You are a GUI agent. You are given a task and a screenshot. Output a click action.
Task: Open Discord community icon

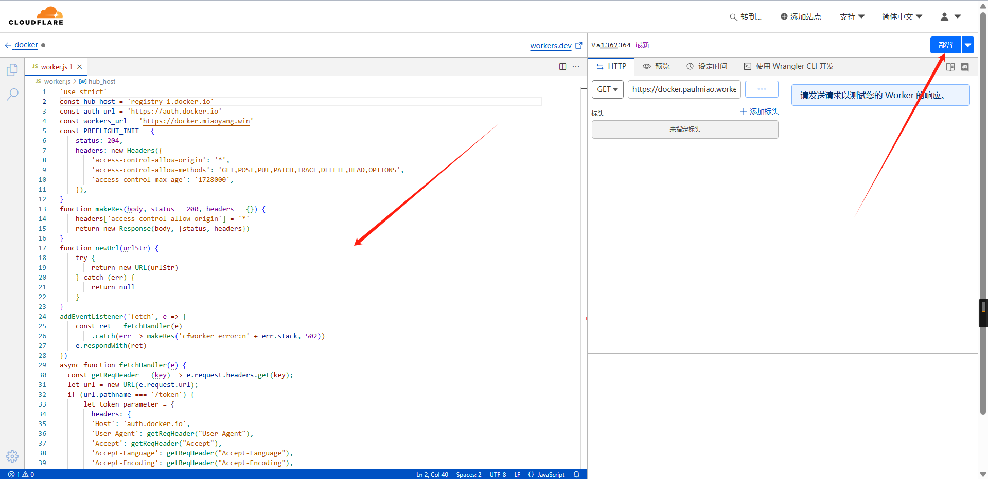coord(965,67)
